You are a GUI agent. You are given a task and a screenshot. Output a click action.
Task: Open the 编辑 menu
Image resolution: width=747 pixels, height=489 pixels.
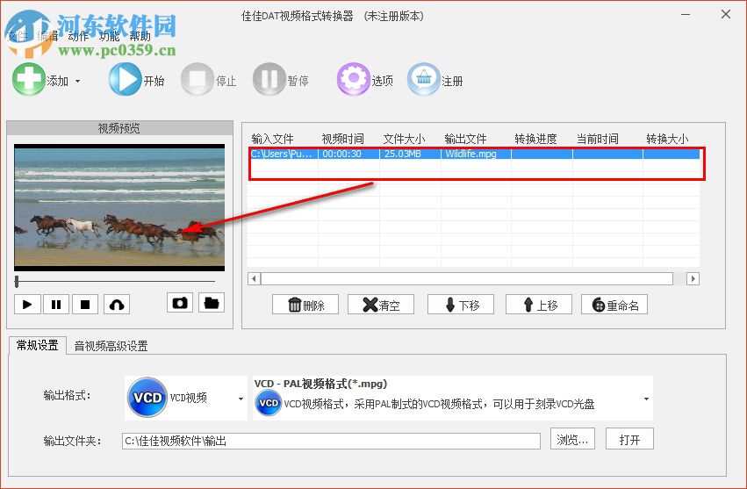coord(47,36)
